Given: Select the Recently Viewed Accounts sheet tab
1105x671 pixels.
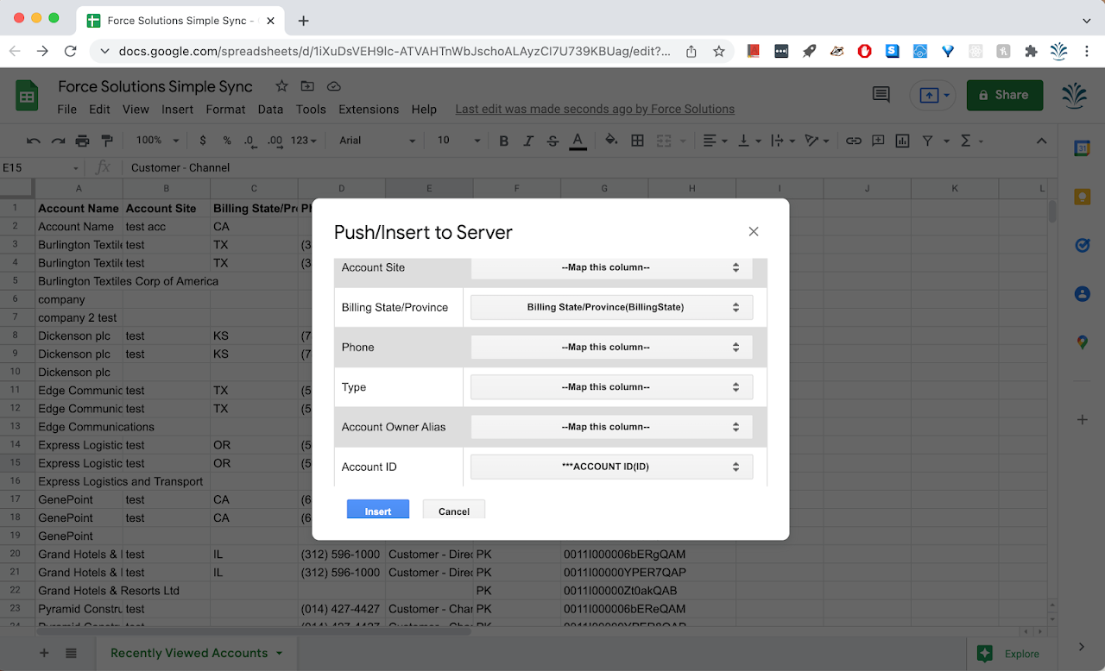Looking at the screenshot, I should tap(196, 653).
